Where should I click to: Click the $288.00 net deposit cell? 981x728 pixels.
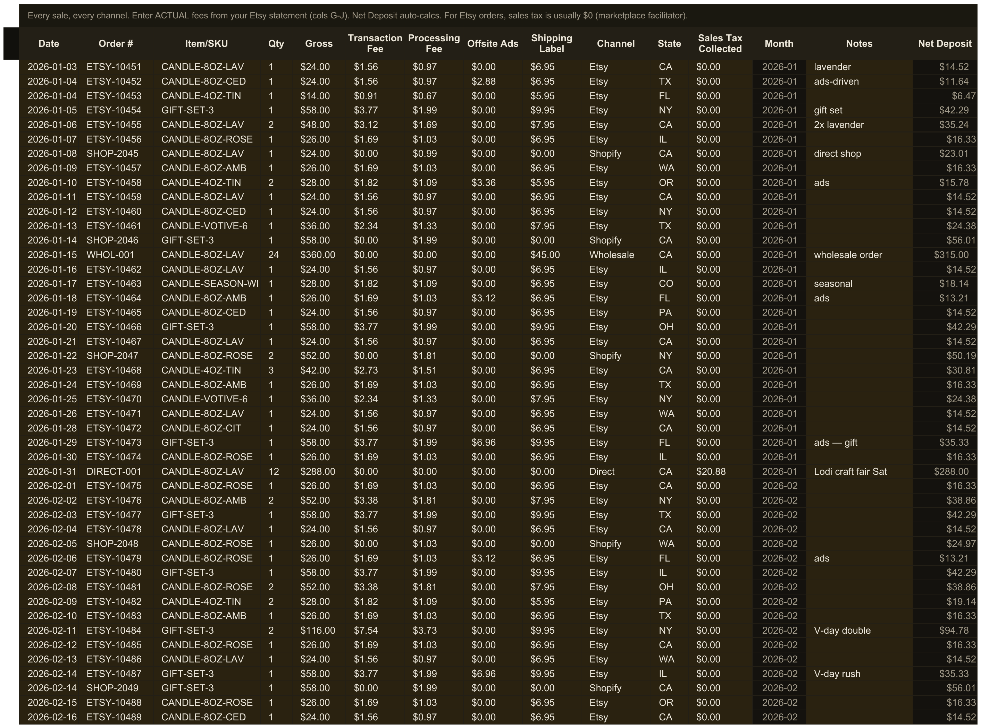coord(945,472)
